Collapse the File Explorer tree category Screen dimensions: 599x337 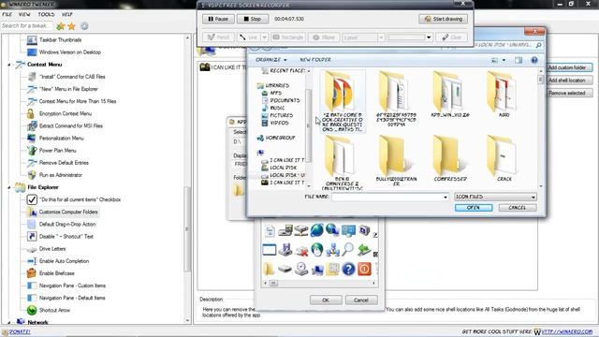[x=8, y=187]
